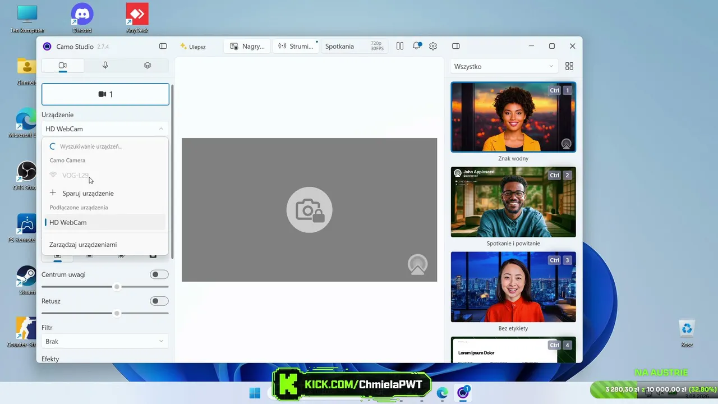Click the Znak wodny caption text
The height and width of the screenshot is (404, 718).
tap(513, 159)
